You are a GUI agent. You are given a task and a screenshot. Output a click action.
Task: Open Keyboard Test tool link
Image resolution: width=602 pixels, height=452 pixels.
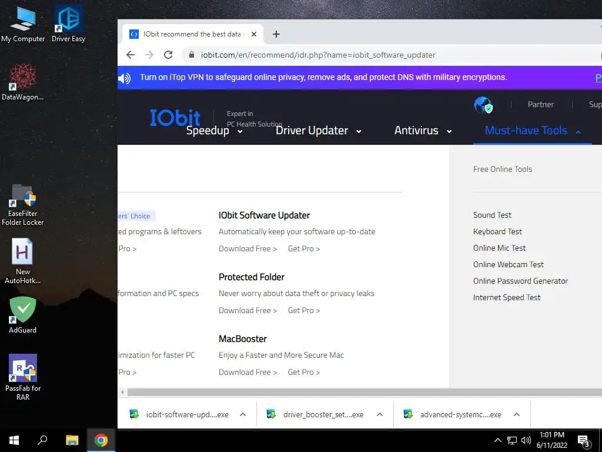pyautogui.click(x=497, y=231)
